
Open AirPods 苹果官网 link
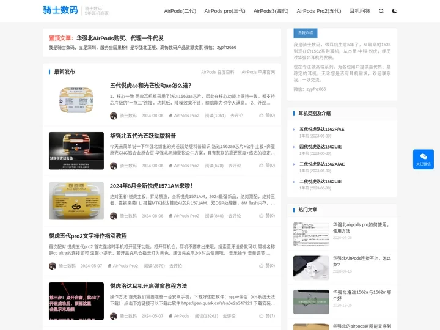click(258, 72)
